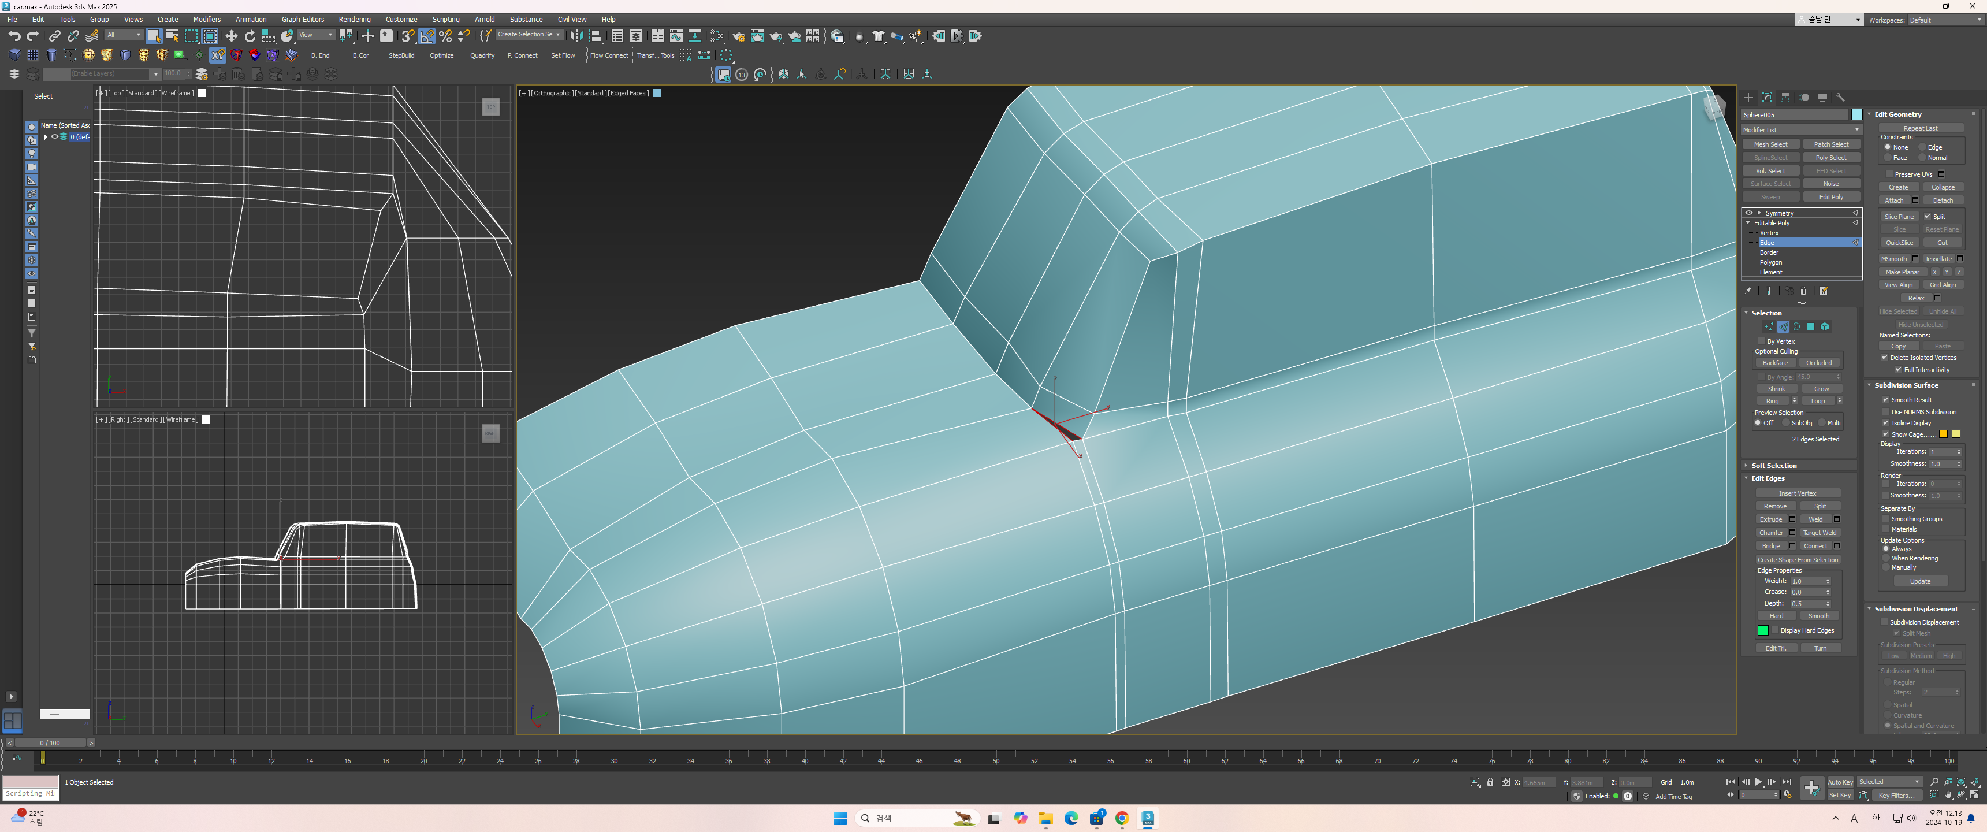The height and width of the screenshot is (832, 1987).
Task: Click green Display Hard Edges color swatch
Action: (x=1763, y=630)
